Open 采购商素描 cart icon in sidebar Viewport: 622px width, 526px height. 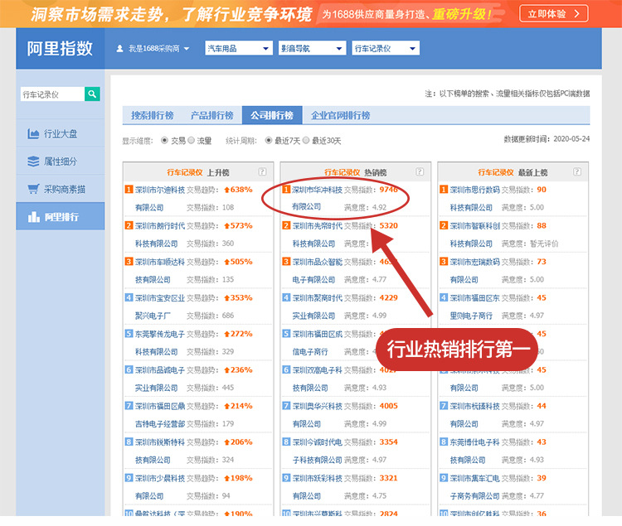click(33, 189)
